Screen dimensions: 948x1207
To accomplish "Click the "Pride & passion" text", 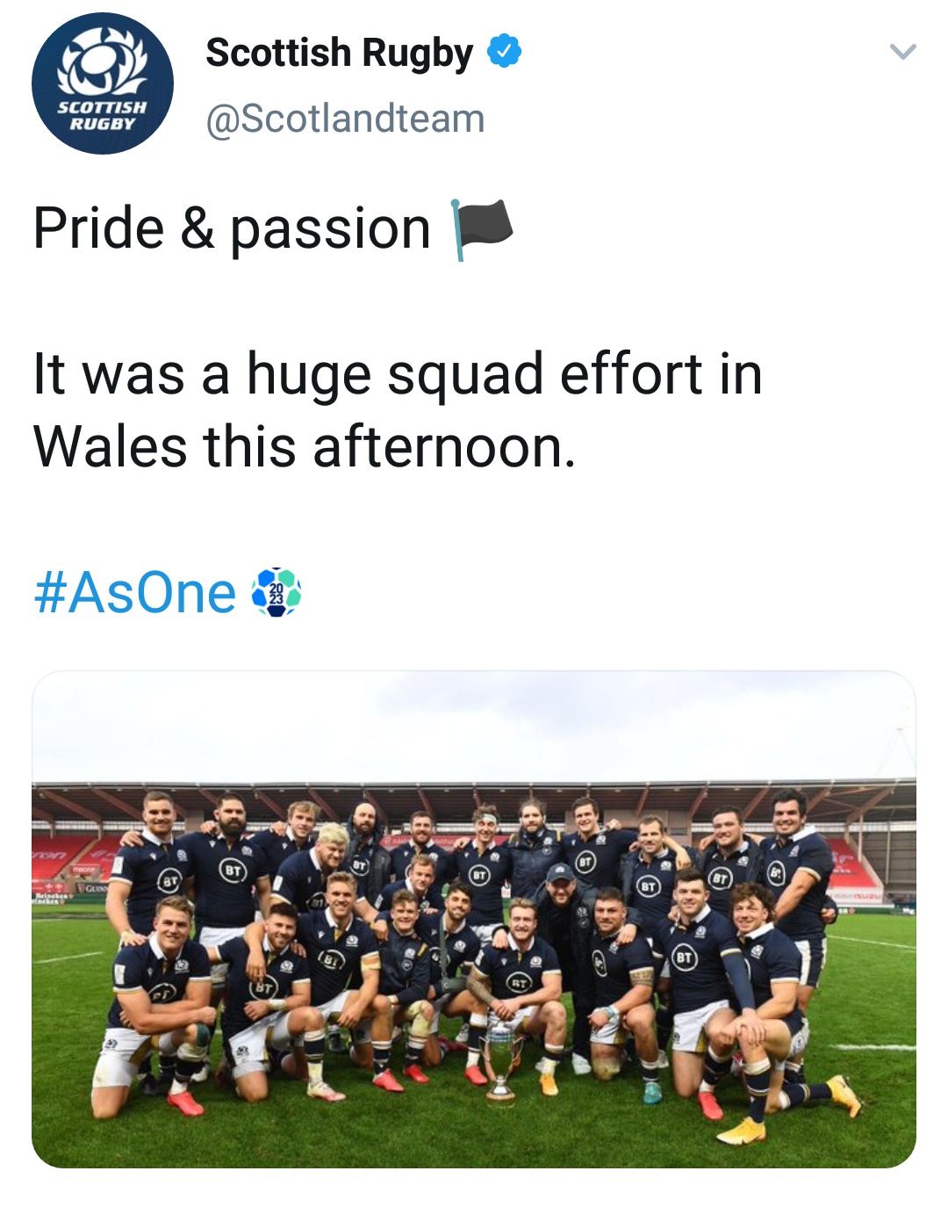I will pyautogui.click(x=232, y=228).
